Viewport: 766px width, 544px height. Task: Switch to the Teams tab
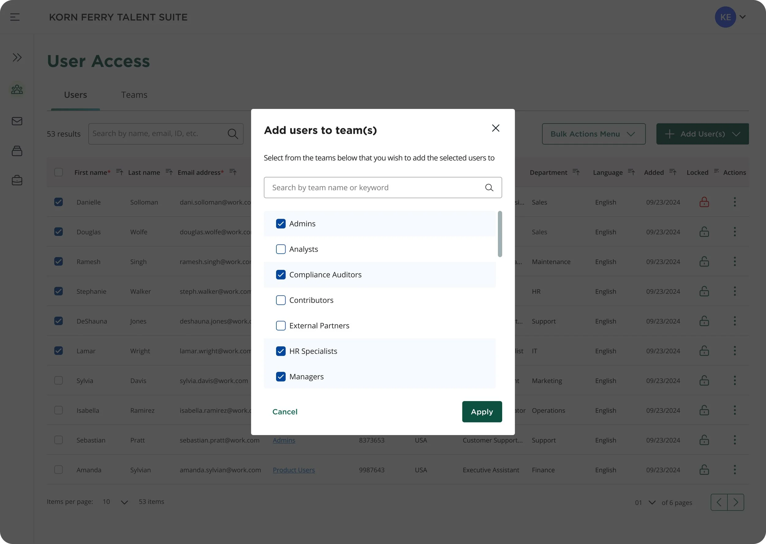tap(134, 95)
